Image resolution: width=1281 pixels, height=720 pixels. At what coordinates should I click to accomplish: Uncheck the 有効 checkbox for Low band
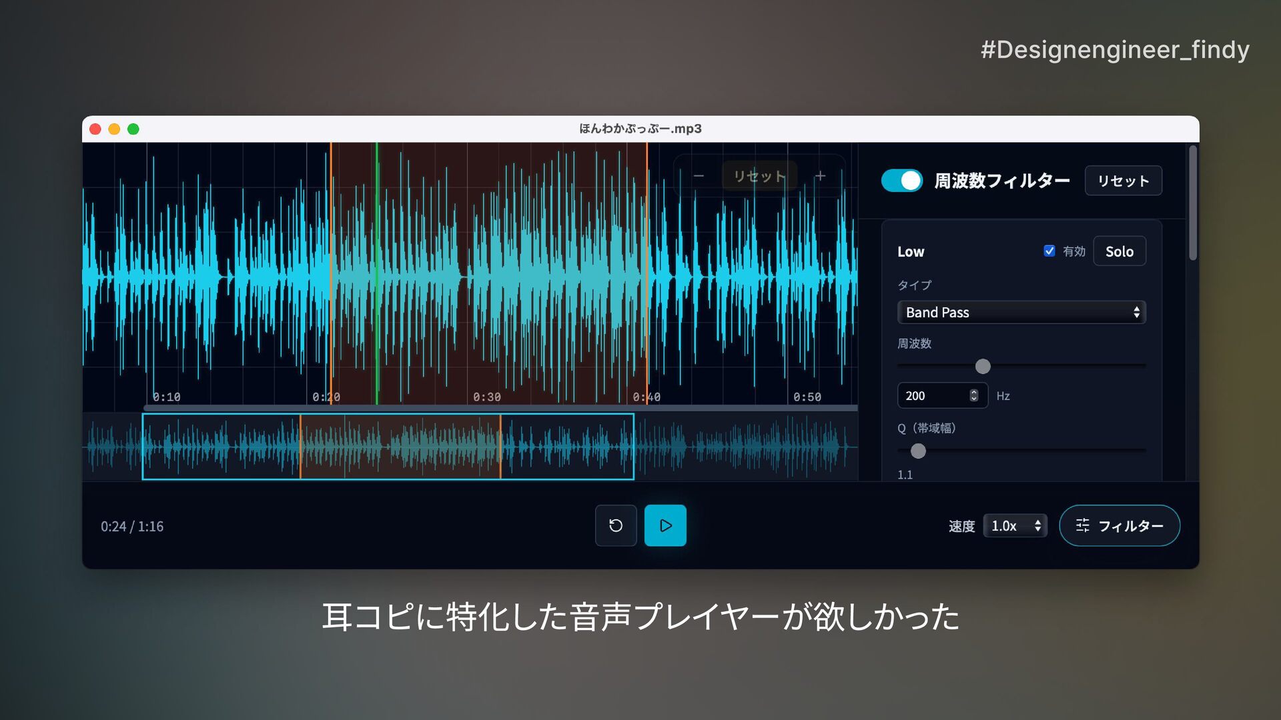click(1049, 251)
